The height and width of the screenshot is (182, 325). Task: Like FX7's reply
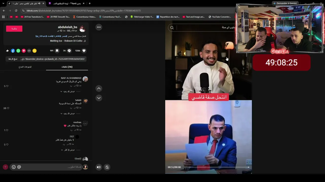[x=7, y=145]
